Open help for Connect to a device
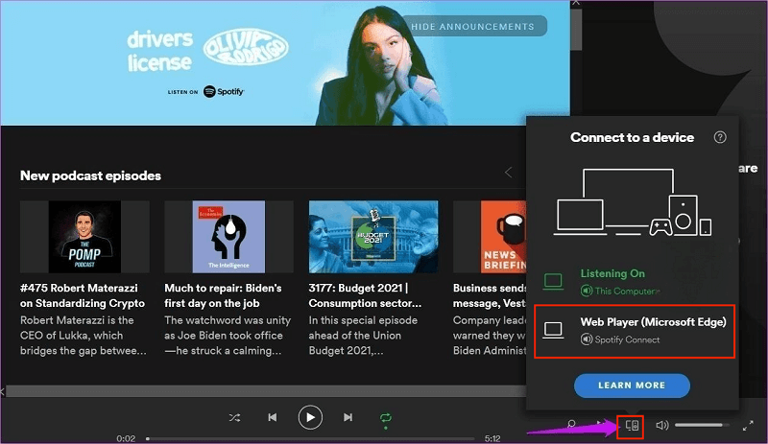 [720, 137]
